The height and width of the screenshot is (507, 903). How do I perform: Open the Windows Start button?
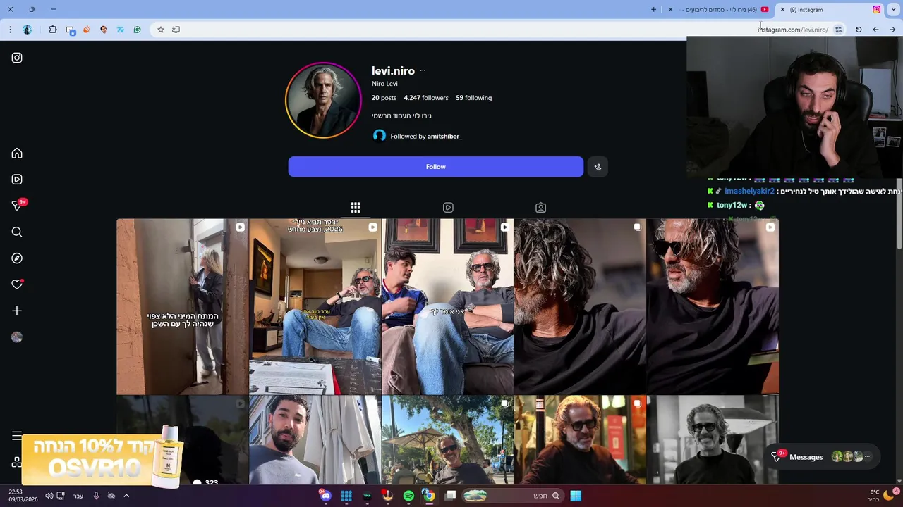[576, 496]
